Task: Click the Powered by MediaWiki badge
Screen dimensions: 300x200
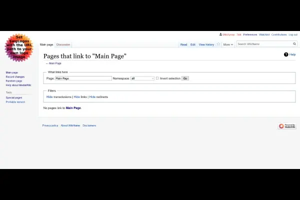Action: coord(287,126)
